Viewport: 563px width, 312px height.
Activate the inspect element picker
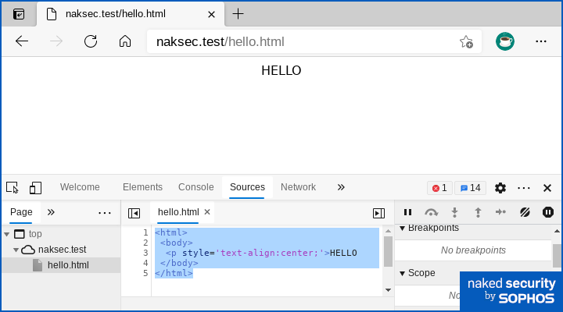point(13,187)
